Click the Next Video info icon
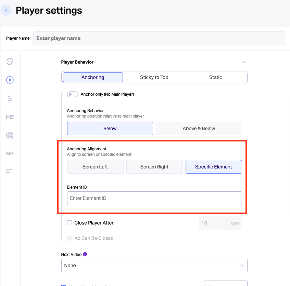 click(85, 254)
